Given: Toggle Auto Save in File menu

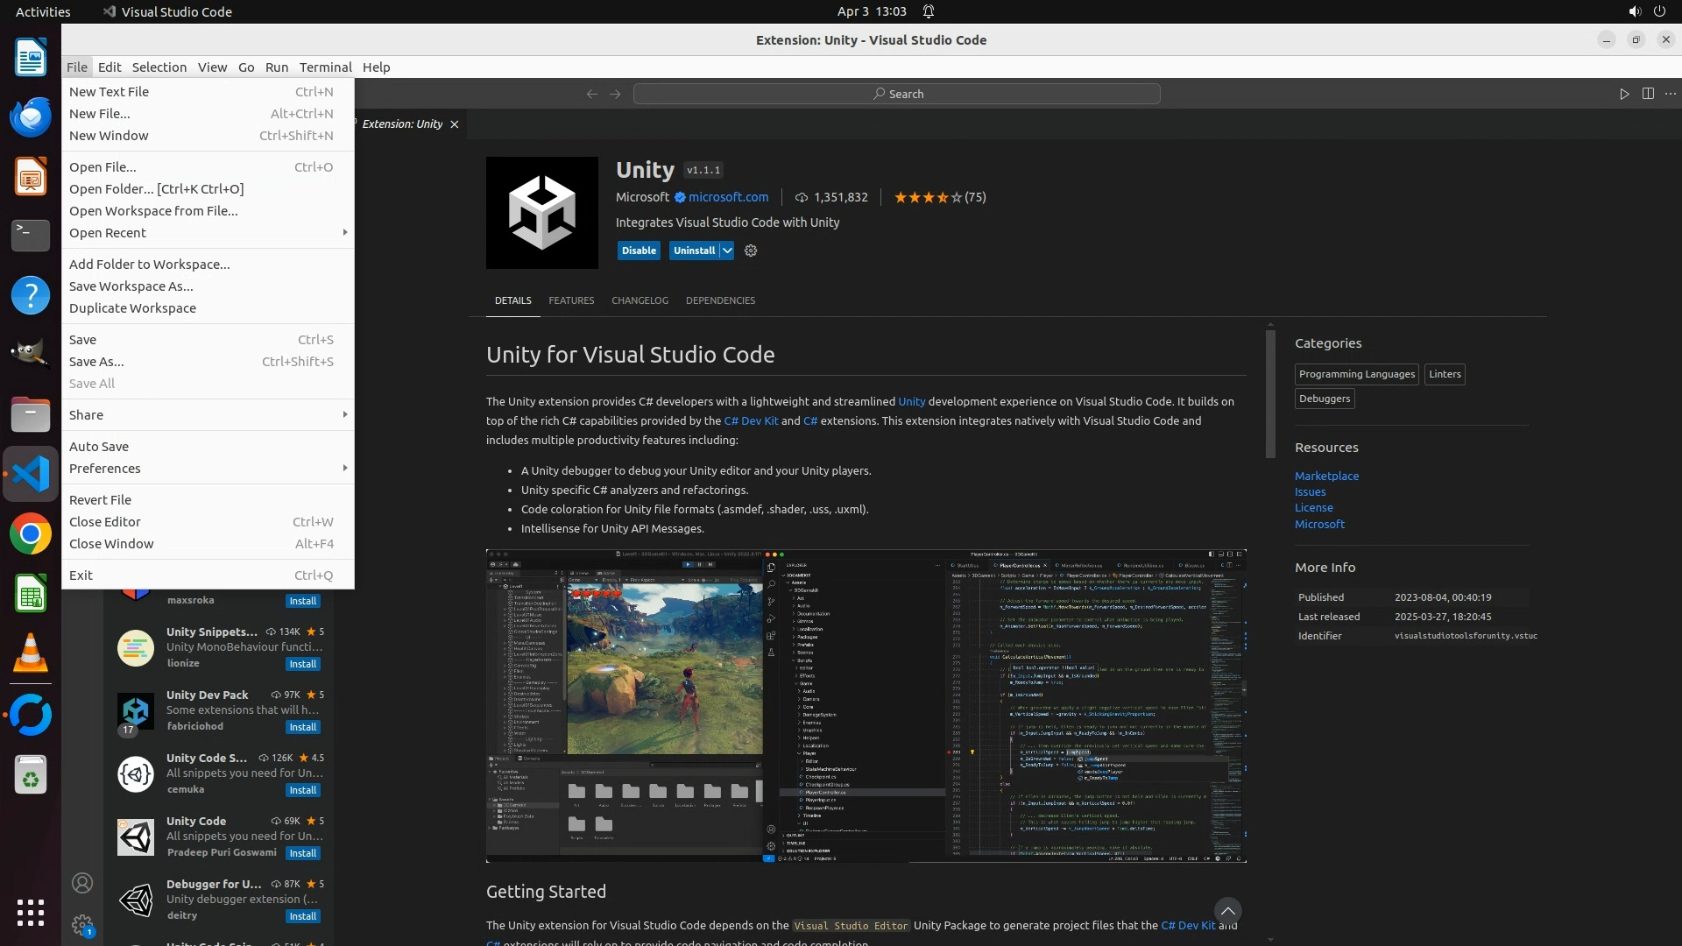Looking at the screenshot, I should (99, 447).
